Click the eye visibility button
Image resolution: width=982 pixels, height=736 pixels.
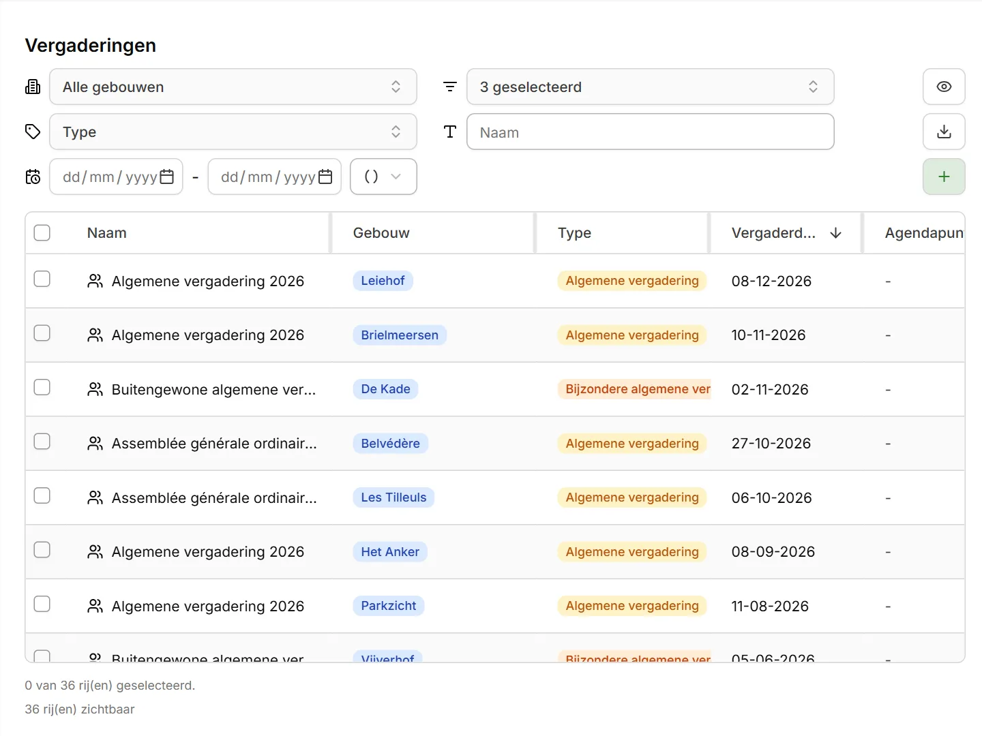pyautogui.click(x=944, y=87)
